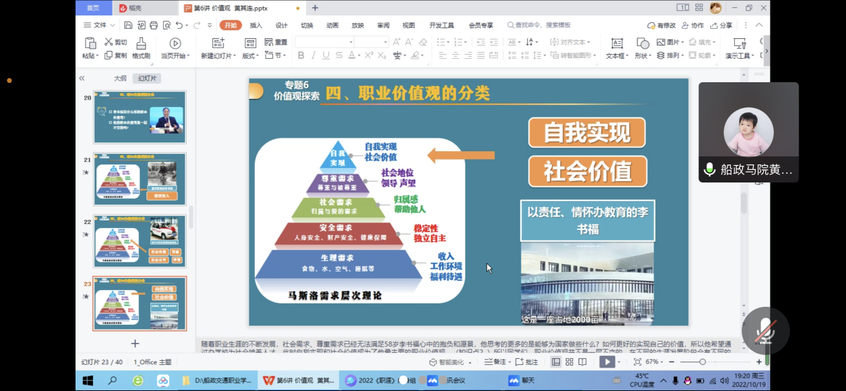Start slideshow from current page (当页开始)

(175, 43)
